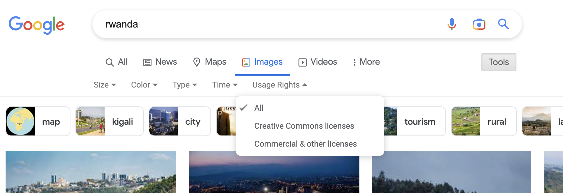
Task: Click the Google logo
Action: (37, 25)
